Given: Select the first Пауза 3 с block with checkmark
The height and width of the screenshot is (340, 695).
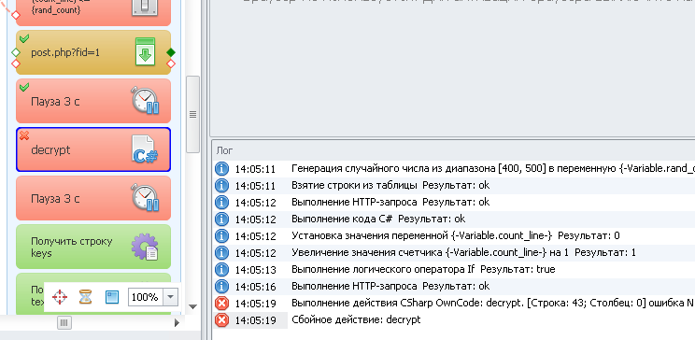Looking at the screenshot, I should (93, 101).
